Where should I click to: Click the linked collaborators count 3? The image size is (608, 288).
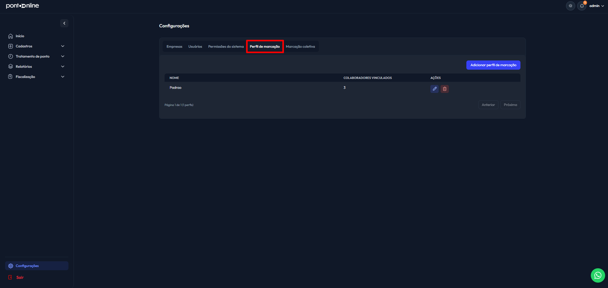345,88
